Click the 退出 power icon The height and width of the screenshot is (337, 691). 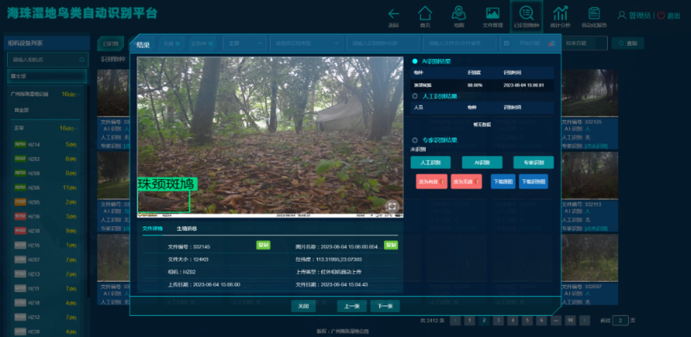click(661, 16)
